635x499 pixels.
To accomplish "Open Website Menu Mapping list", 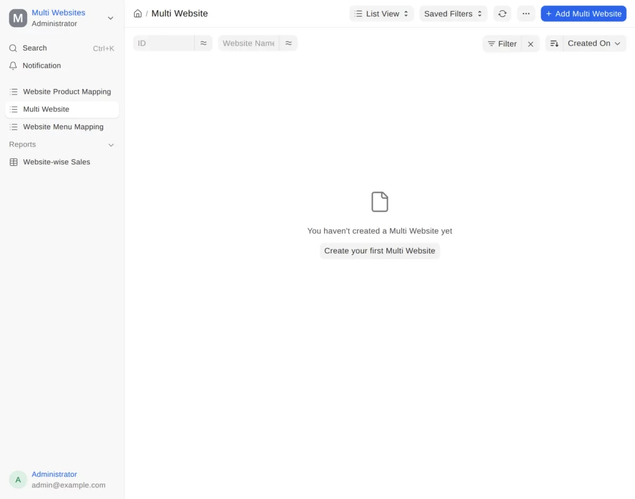I will click(x=62, y=127).
